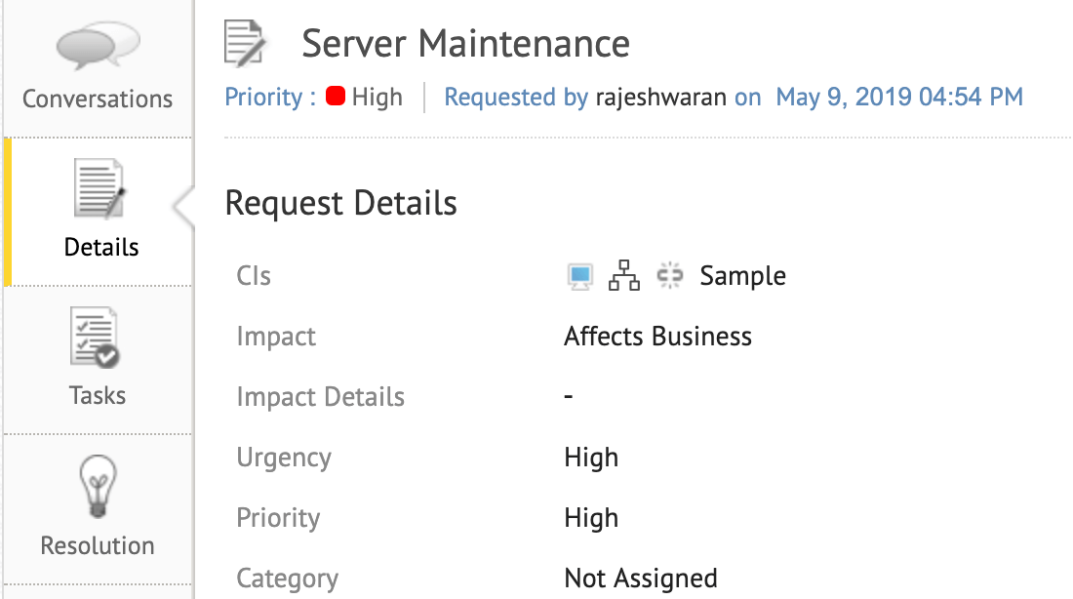Click the CI monitor icon
The image size is (1073, 599).
click(580, 277)
